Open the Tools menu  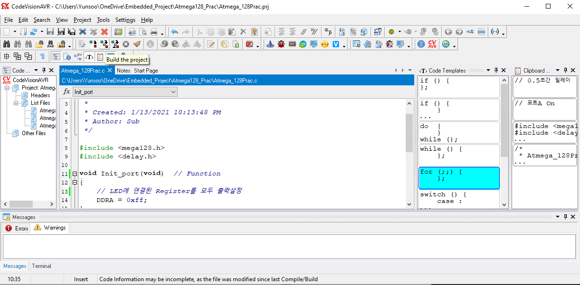click(103, 20)
